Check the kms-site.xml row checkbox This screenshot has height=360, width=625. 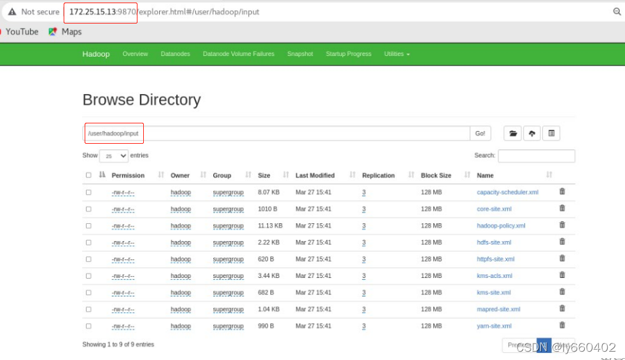pos(88,293)
